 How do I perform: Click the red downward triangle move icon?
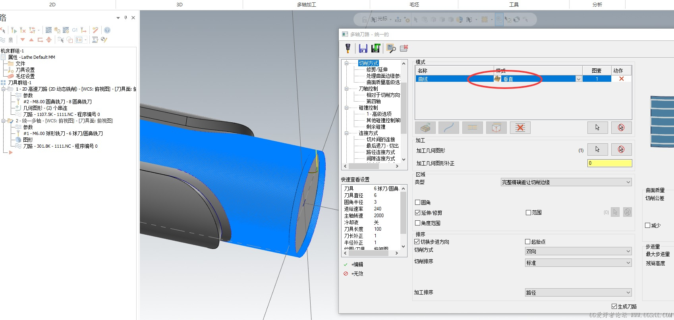[23, 40]
